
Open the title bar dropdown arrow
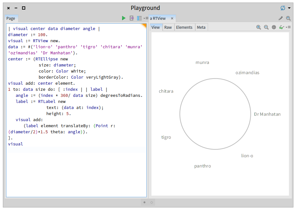point(289,8)
